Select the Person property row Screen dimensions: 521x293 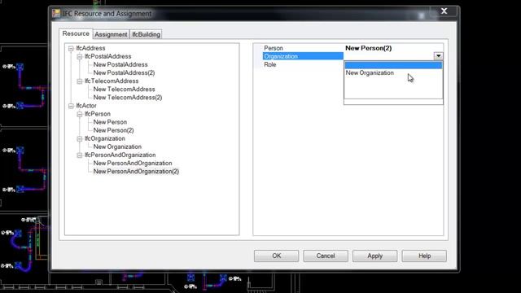[x=303, y=48]
